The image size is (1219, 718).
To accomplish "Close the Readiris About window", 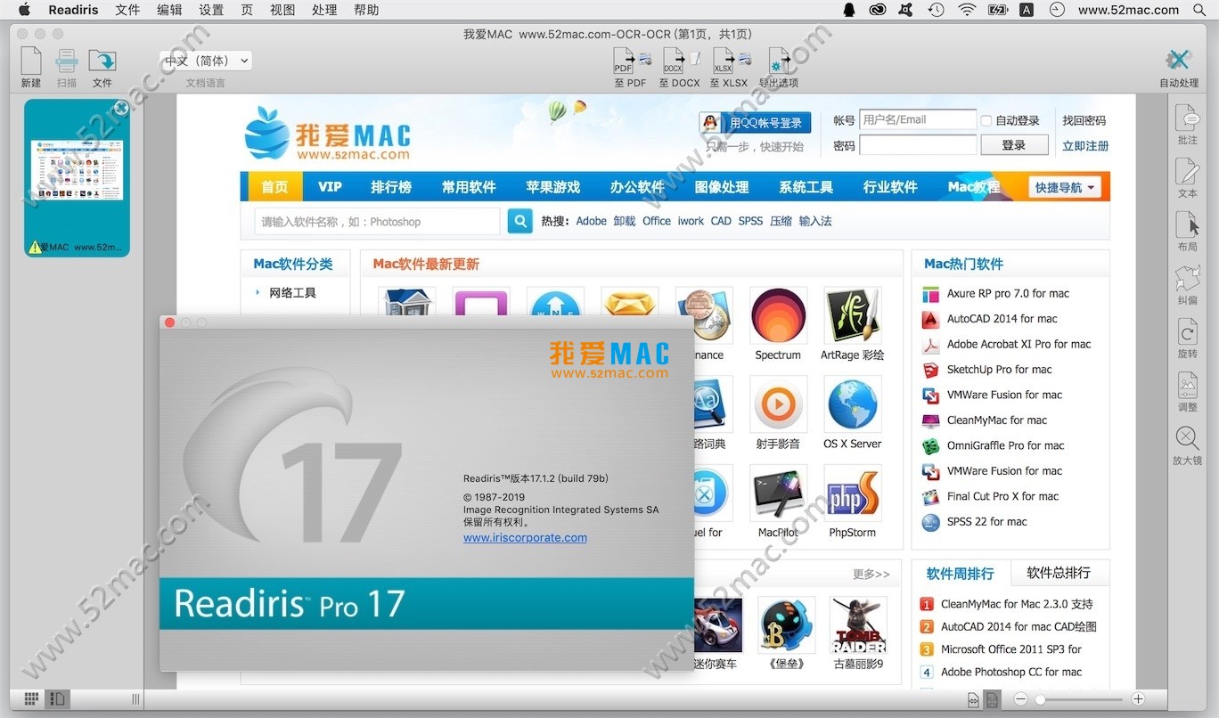I will click(x=169, y=322).
